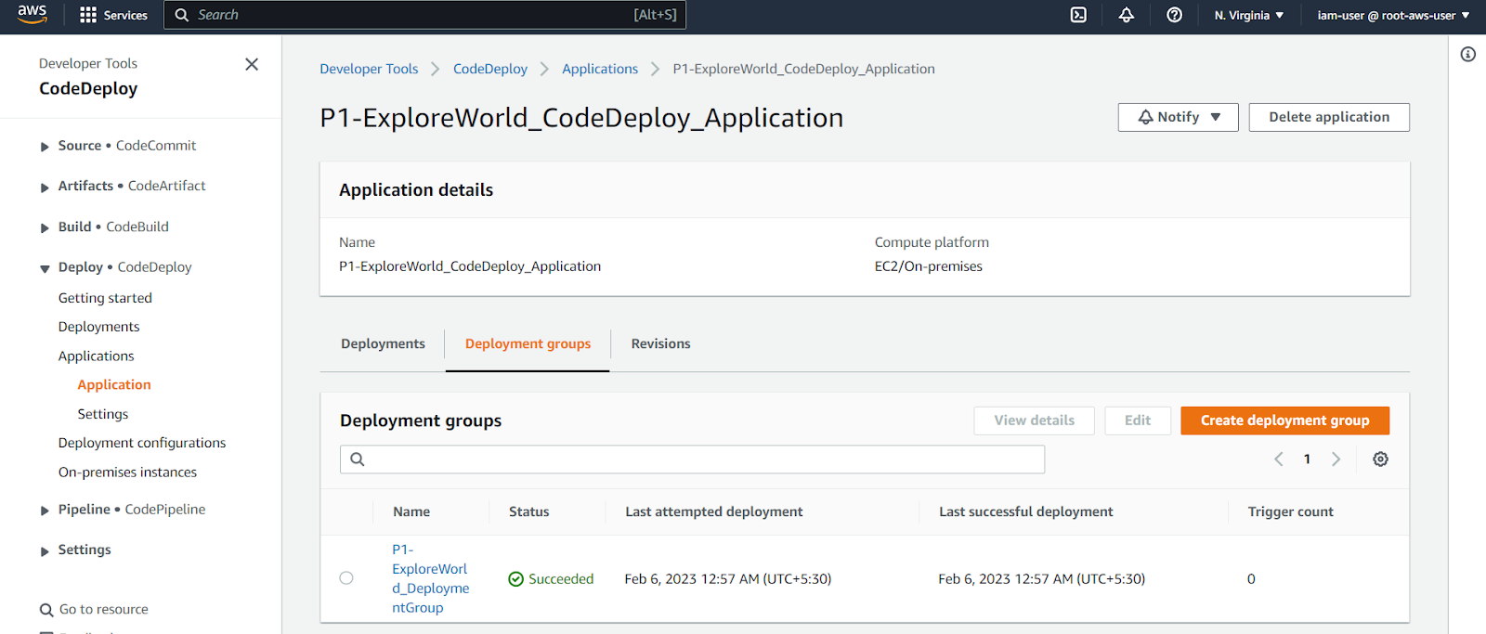Select the P1-ExploreWorld_DeploymentGroup radio button
Image resolution: width=1486 pixels, height=634 pixels.
coord(346,578)
